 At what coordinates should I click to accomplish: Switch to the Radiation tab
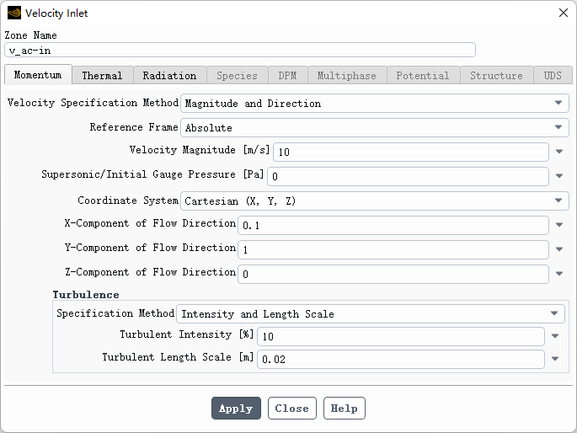pos(169,76)
